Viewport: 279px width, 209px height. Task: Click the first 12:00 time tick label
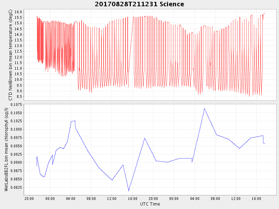(x=112, y=199)
